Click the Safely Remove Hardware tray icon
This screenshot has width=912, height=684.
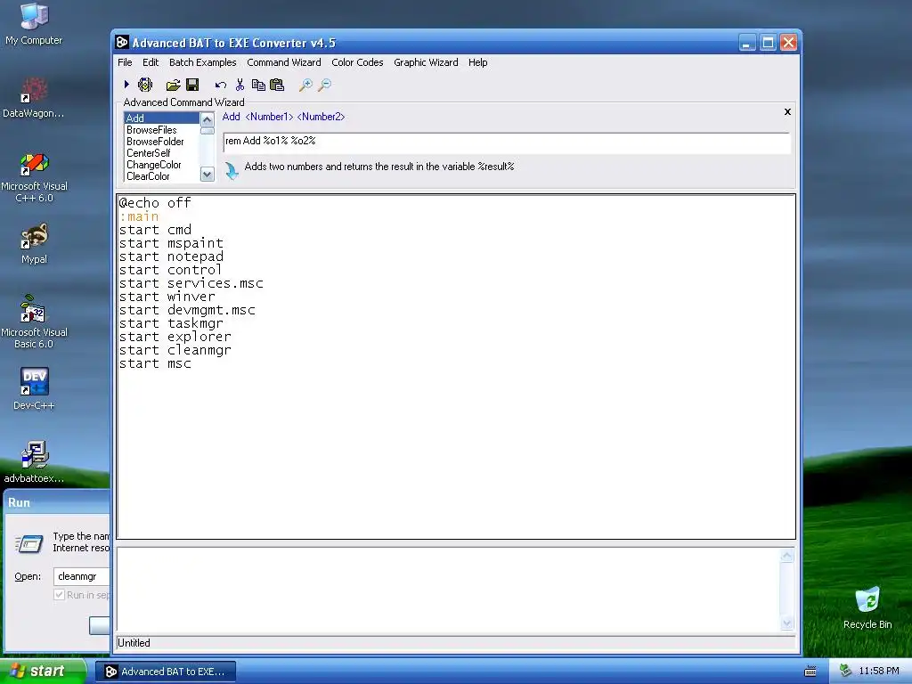[846, 672]
